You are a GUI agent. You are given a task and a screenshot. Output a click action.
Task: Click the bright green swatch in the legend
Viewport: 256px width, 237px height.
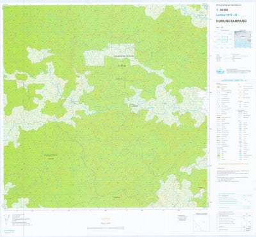pos(218,156)
